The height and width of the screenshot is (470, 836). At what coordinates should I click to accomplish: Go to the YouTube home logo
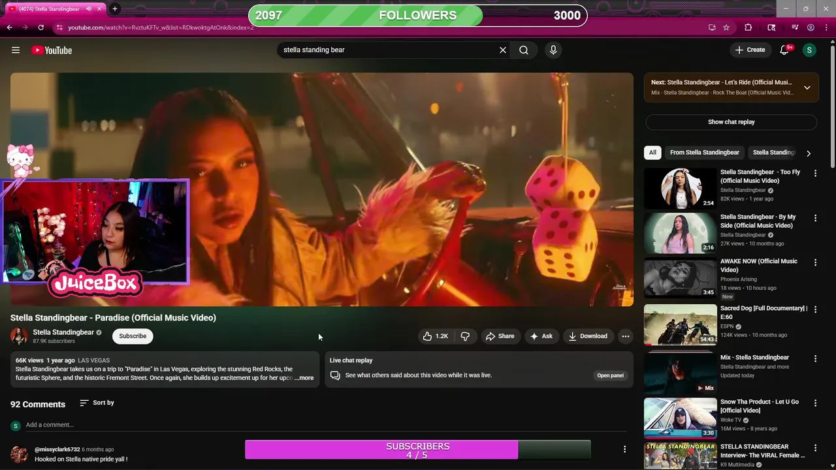click(x=52, y=50)
